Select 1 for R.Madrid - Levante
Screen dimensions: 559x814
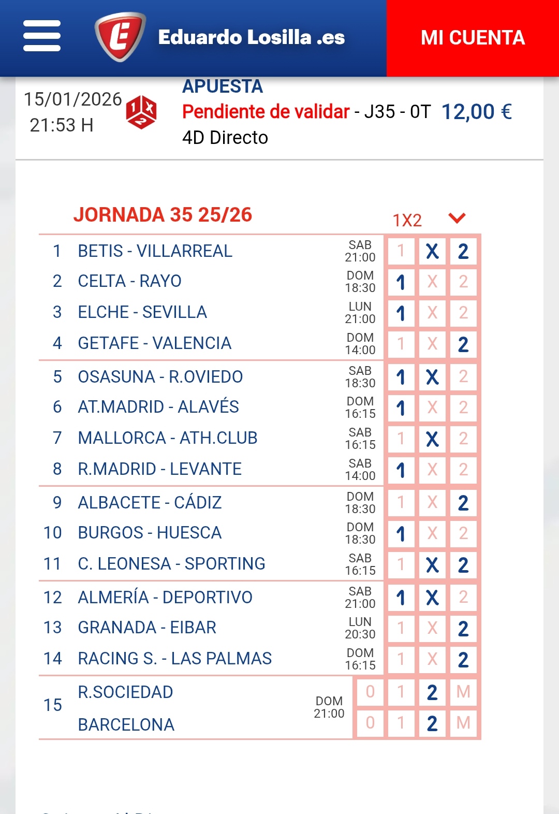click(x=401, y=470)
